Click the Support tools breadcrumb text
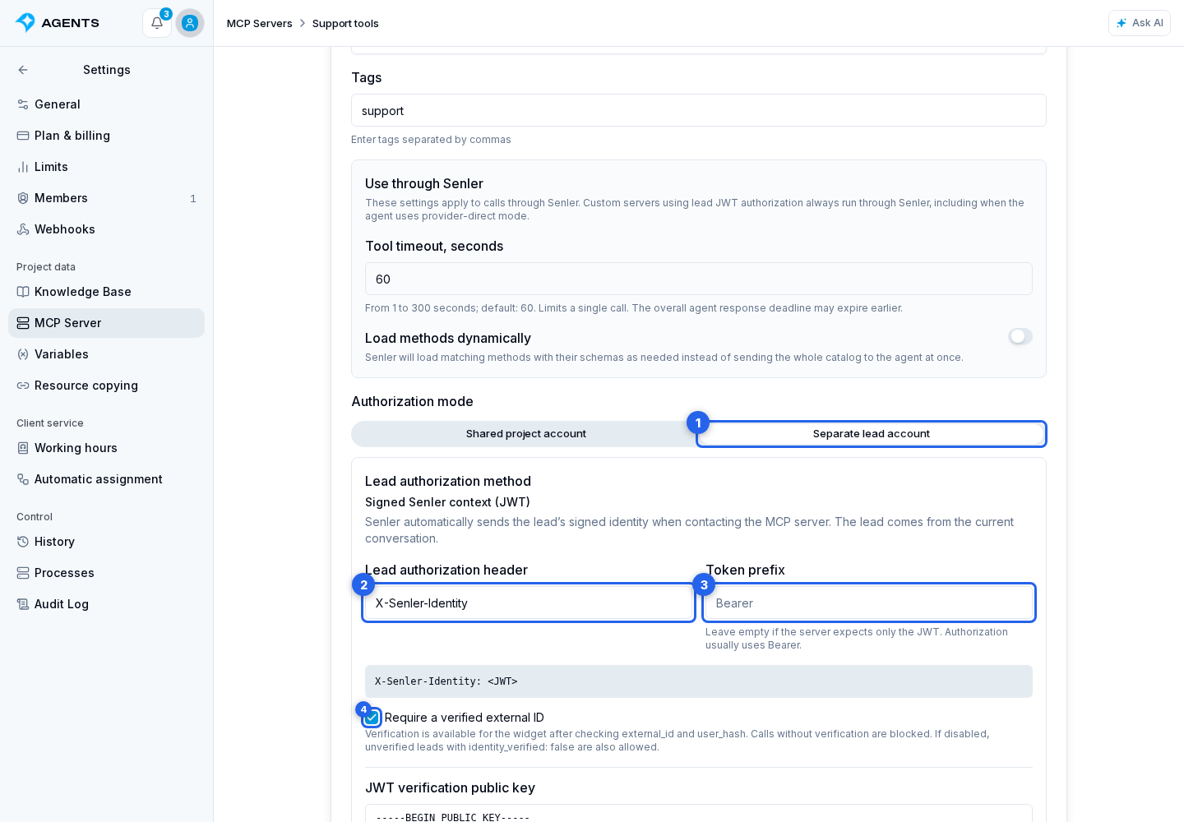The width and height of the screenshot is (1184, 822). coord(345,23)
